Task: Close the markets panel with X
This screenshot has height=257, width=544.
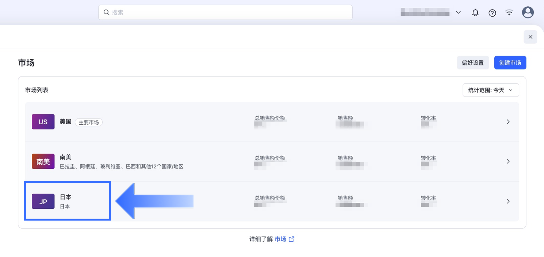Action: pyautogui.click(x=530, y=37)
